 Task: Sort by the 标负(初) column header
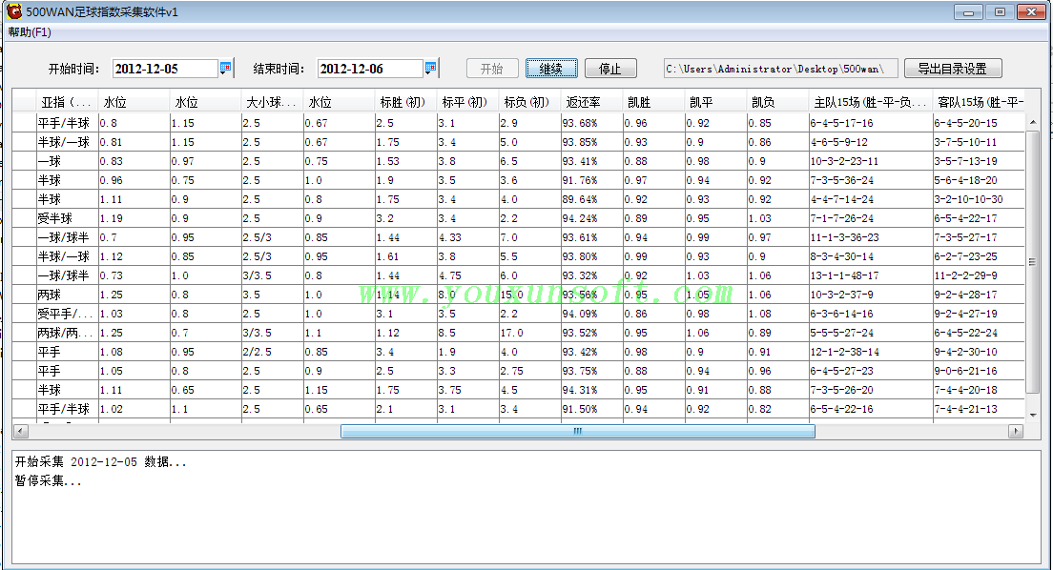point(530,102)
